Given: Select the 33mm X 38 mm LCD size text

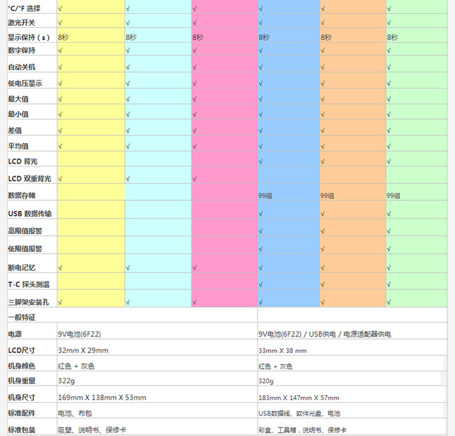Looking at the screenshot, I should tap(282, 350).
